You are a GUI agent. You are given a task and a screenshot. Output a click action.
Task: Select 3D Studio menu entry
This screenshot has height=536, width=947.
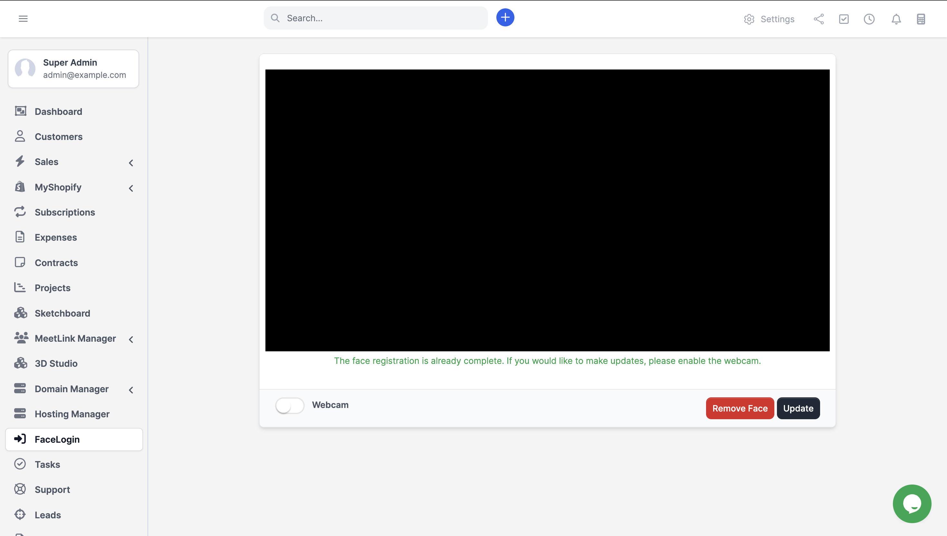tap(74, 363)
